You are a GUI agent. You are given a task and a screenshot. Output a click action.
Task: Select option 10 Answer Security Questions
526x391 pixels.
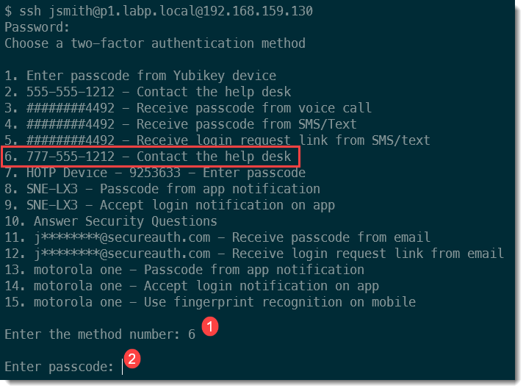click(111, 221)
